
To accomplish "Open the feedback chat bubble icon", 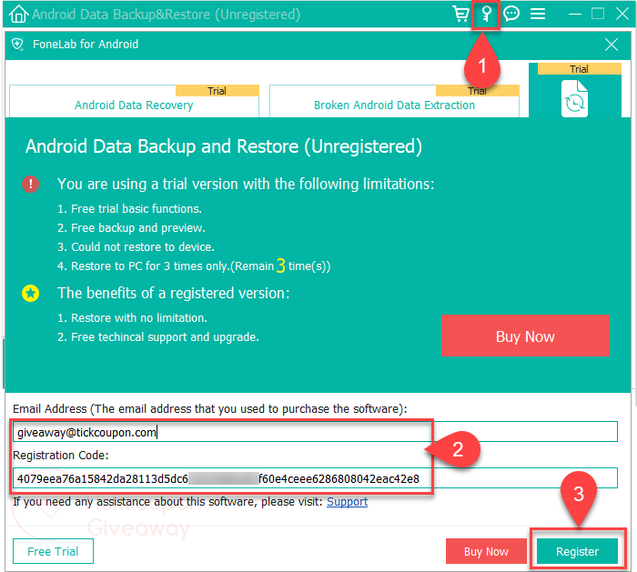I will coord(511,14).
